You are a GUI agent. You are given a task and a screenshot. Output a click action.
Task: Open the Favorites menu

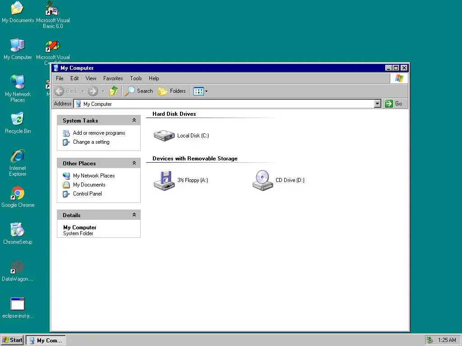[x=113, y=78]
